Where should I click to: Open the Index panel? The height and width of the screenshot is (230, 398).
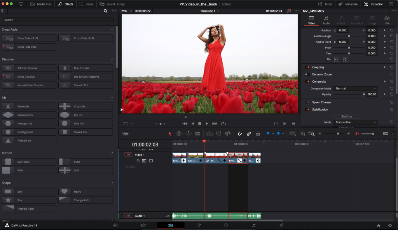(x=86, y=4)
